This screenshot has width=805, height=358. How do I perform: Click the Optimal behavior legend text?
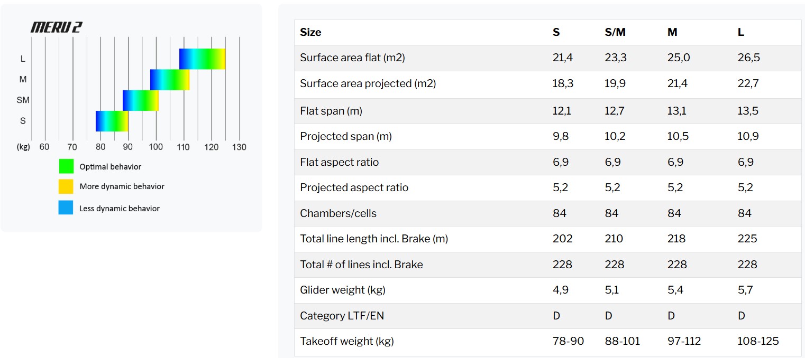pyautogui.click(x=111, y=167)
